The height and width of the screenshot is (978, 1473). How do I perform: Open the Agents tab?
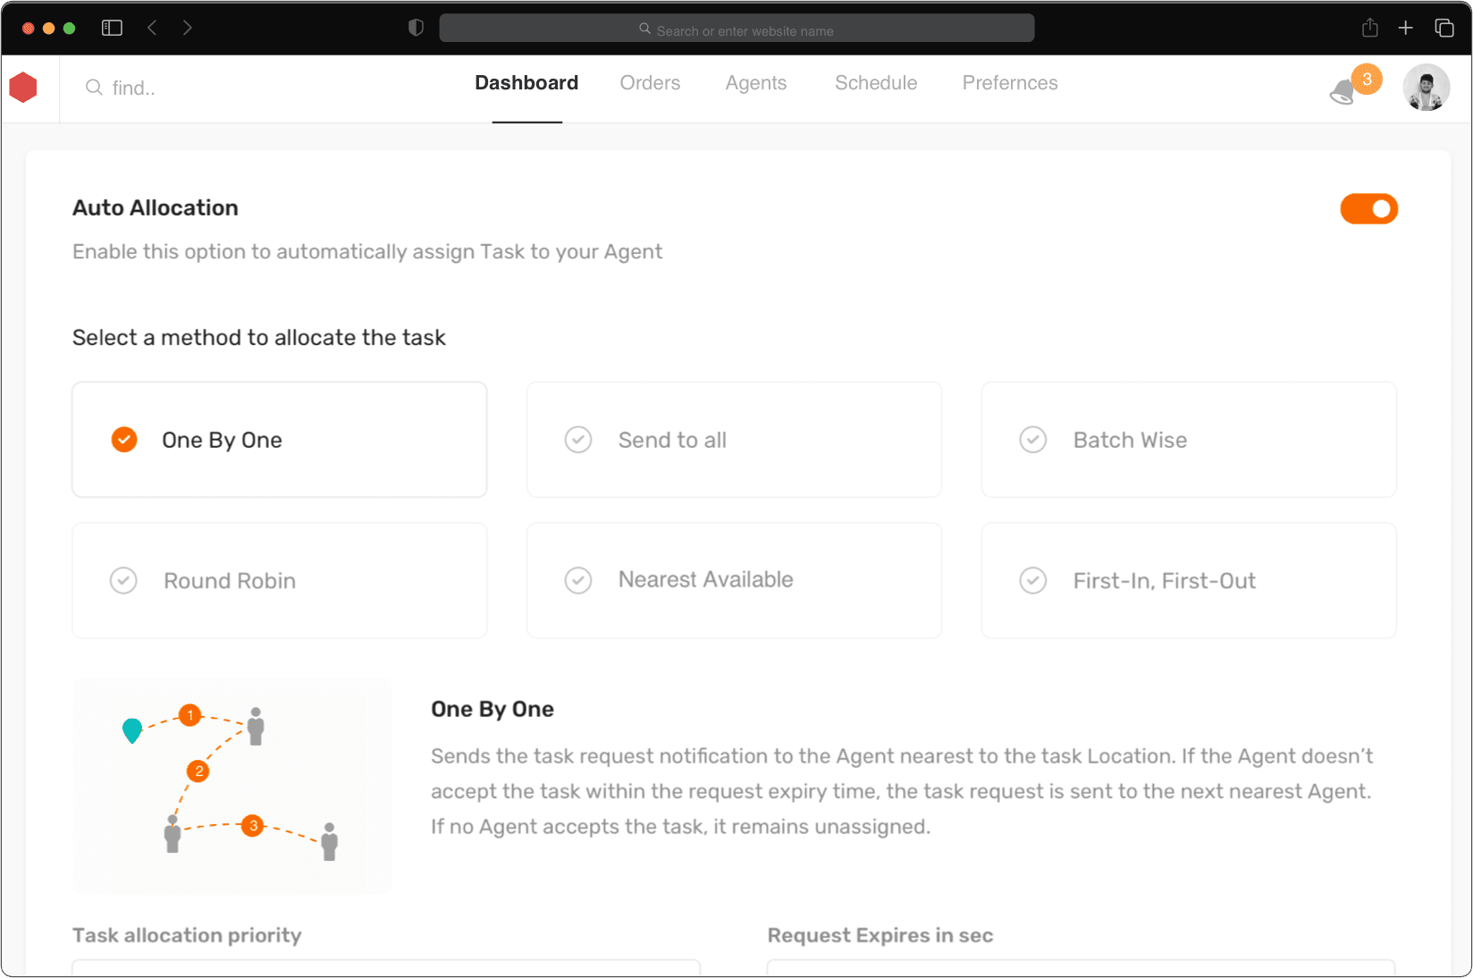pyautogui.click(x=756, y=83)
